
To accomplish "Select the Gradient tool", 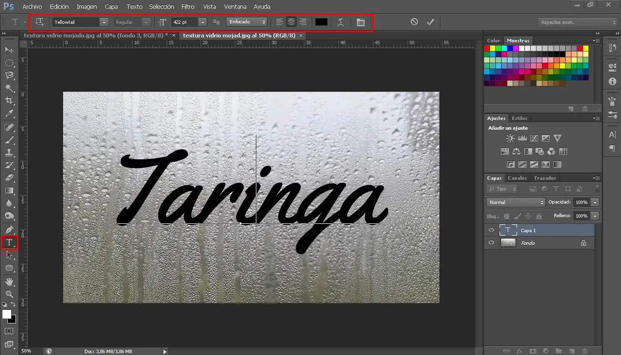I will pyautogui.click(x=9, y=190).
